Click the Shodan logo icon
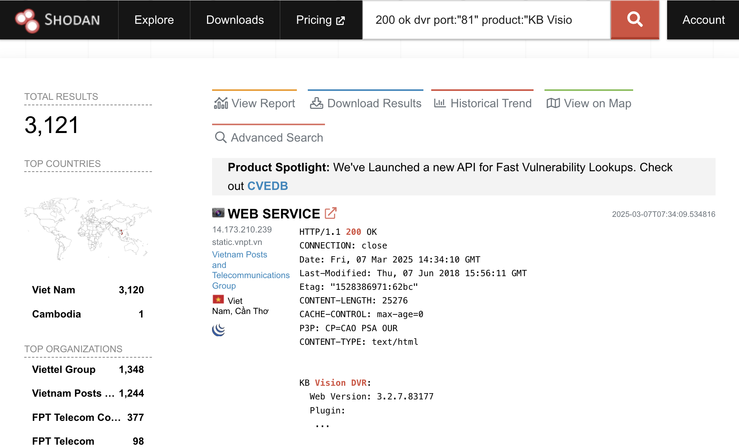The width and height of the screenshot is (739, 447). pyautogui.click(x=27, y=20)
